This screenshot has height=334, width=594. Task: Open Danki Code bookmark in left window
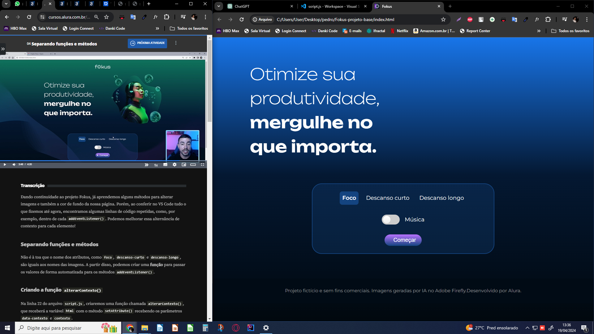[112, 28]
